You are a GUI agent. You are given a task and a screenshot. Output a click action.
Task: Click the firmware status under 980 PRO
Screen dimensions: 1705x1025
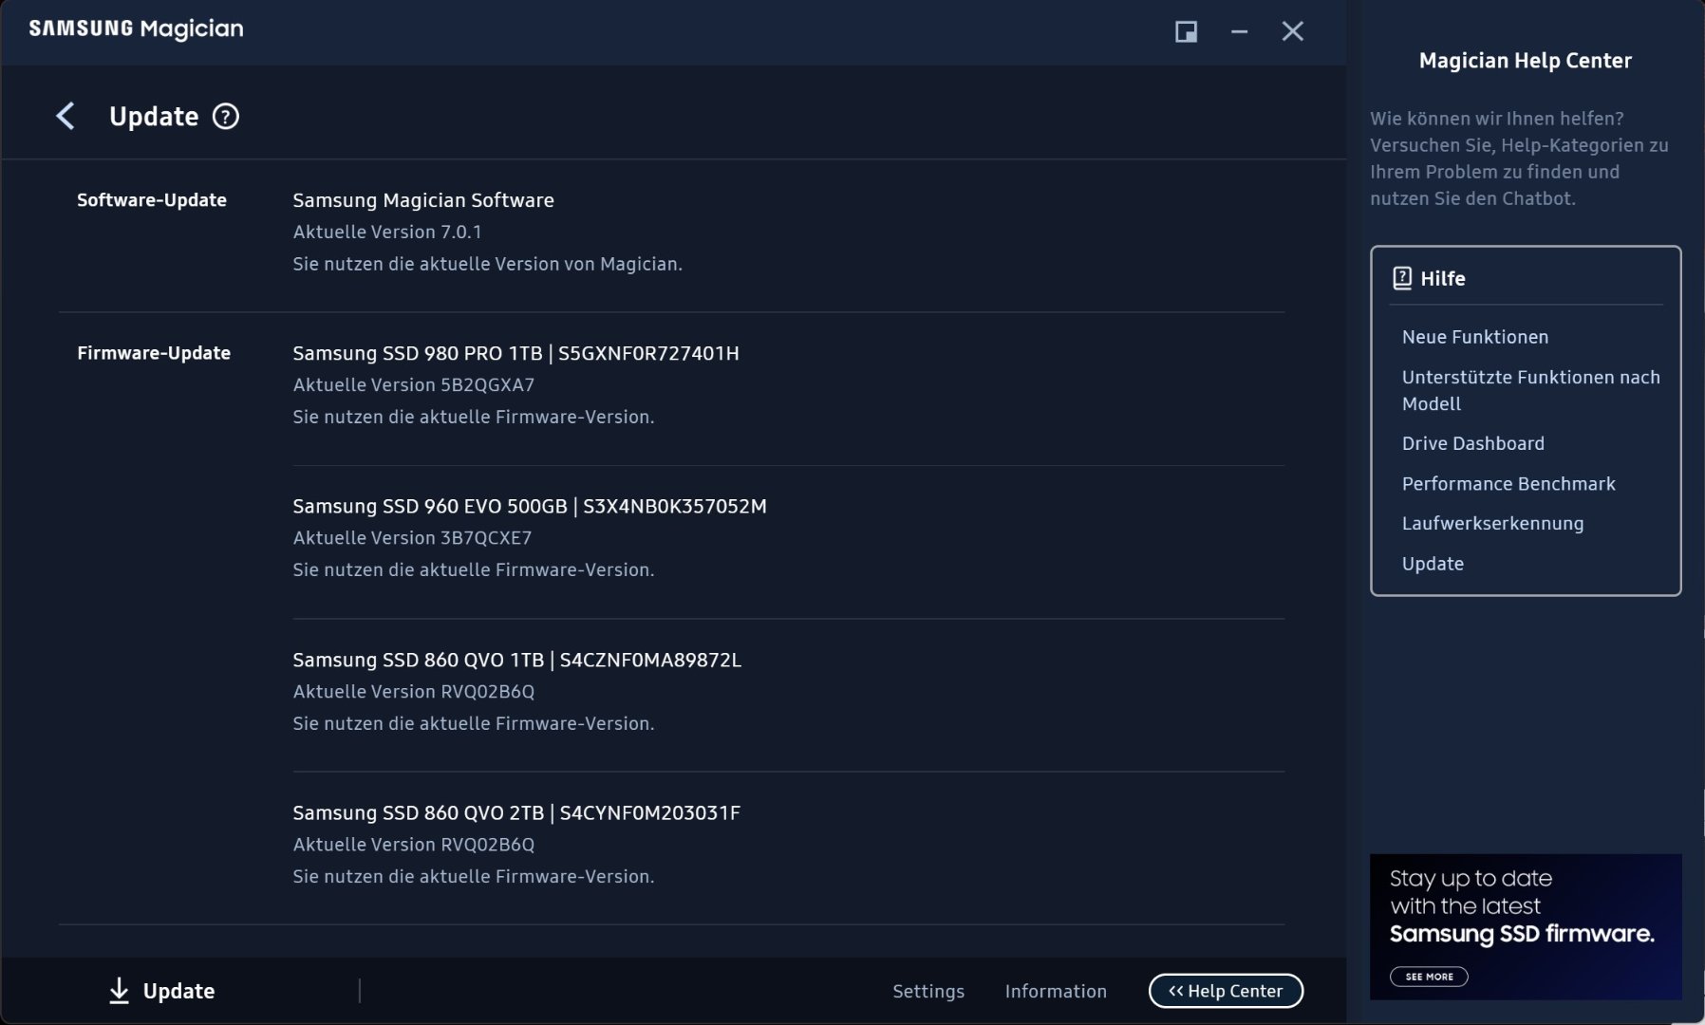coord(474,417)
